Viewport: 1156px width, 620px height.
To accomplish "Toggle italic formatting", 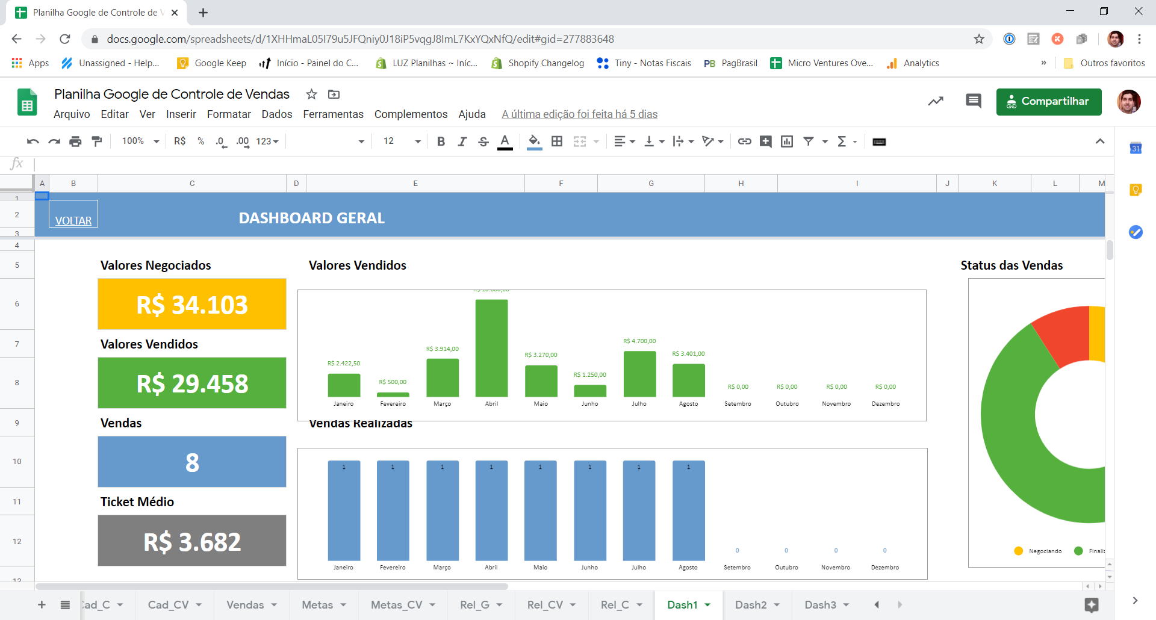I will 462,141.
